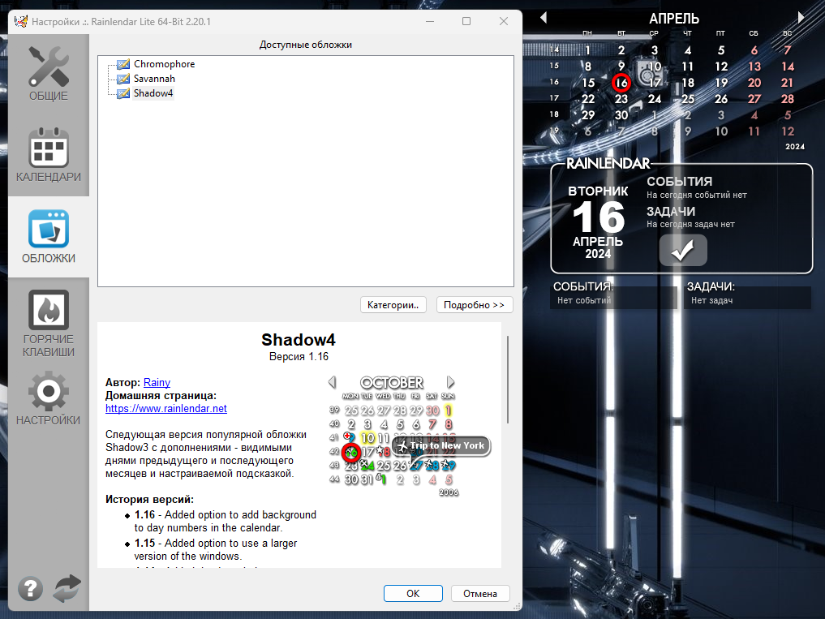
Task: Confirm with the OK button
Action: [x=413, y=593]
